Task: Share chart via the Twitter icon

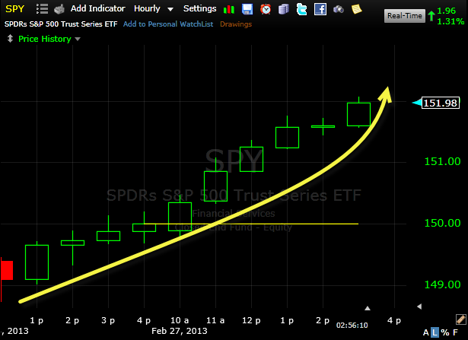Action: 302,9
